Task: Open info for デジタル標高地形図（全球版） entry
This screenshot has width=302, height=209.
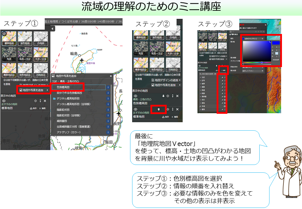Action: [x=108, y=104]
